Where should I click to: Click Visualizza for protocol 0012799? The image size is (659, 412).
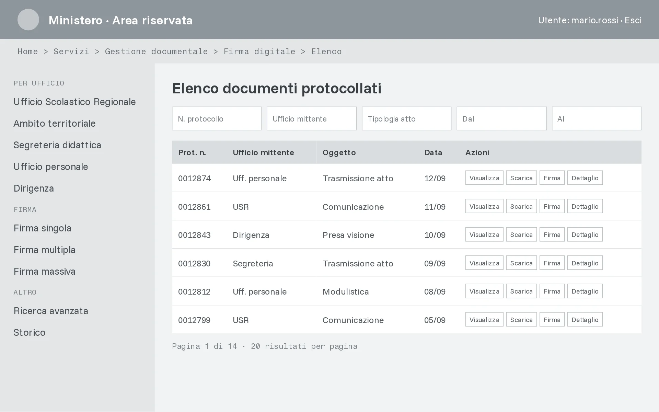(484, 320)
